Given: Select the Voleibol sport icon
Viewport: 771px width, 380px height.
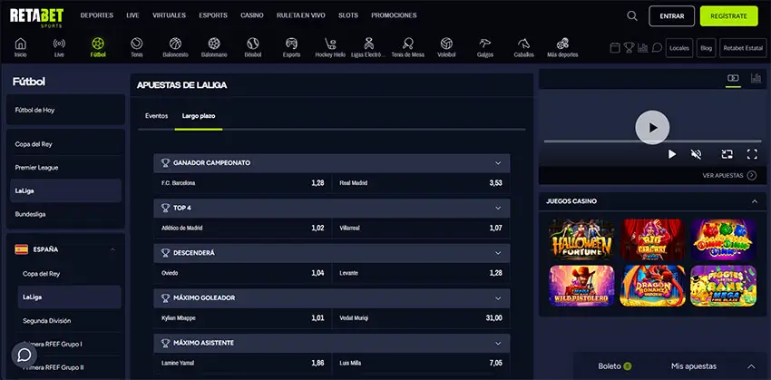Looking at the screenshot, I should [x=446, y=44].
